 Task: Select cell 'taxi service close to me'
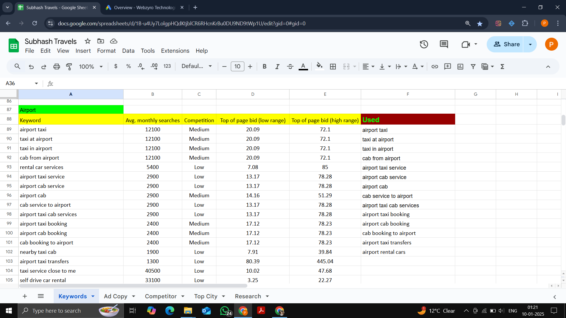pyautogui.click(x=71, y=271)
